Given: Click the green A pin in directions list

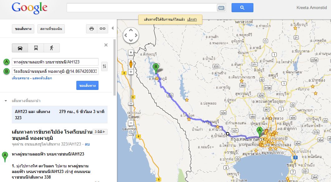Looking at the screenshot, I should (x=5, y=157).
